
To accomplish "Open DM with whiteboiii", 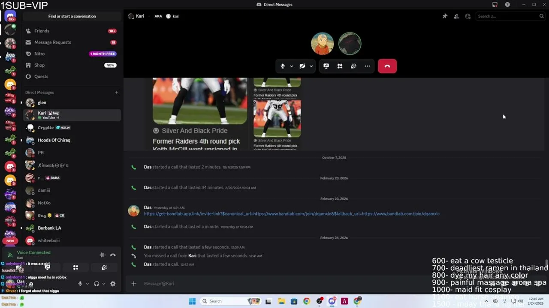I will click(71, 240).
